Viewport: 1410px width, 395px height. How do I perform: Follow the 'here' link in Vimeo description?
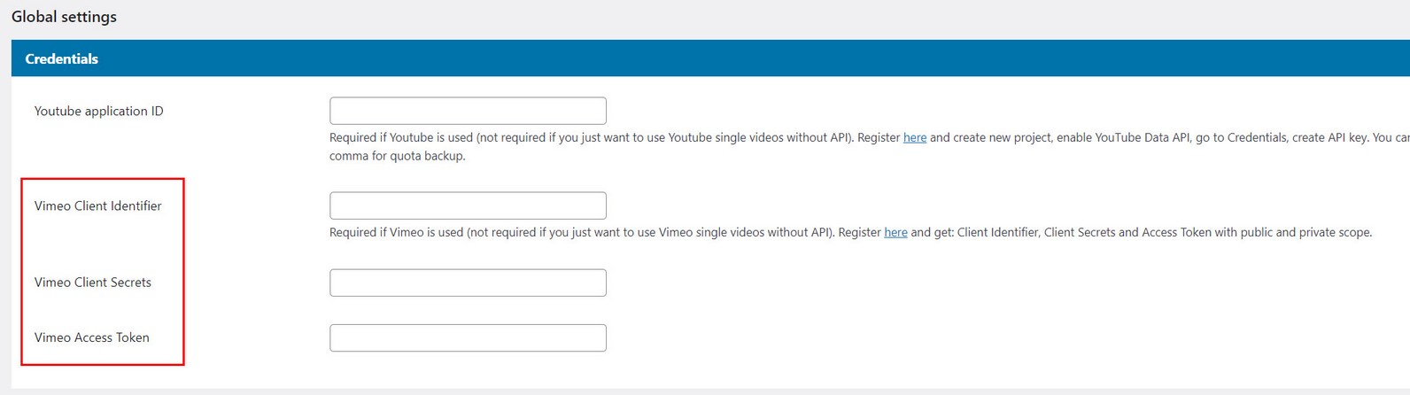895,233
